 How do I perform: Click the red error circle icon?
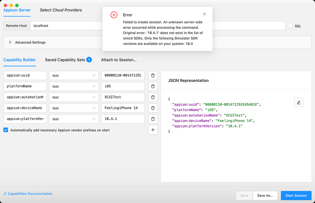click(x=114, y=15)
